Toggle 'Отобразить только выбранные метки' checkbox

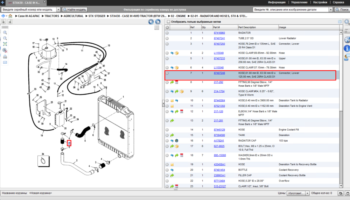[x=169, y=22]
